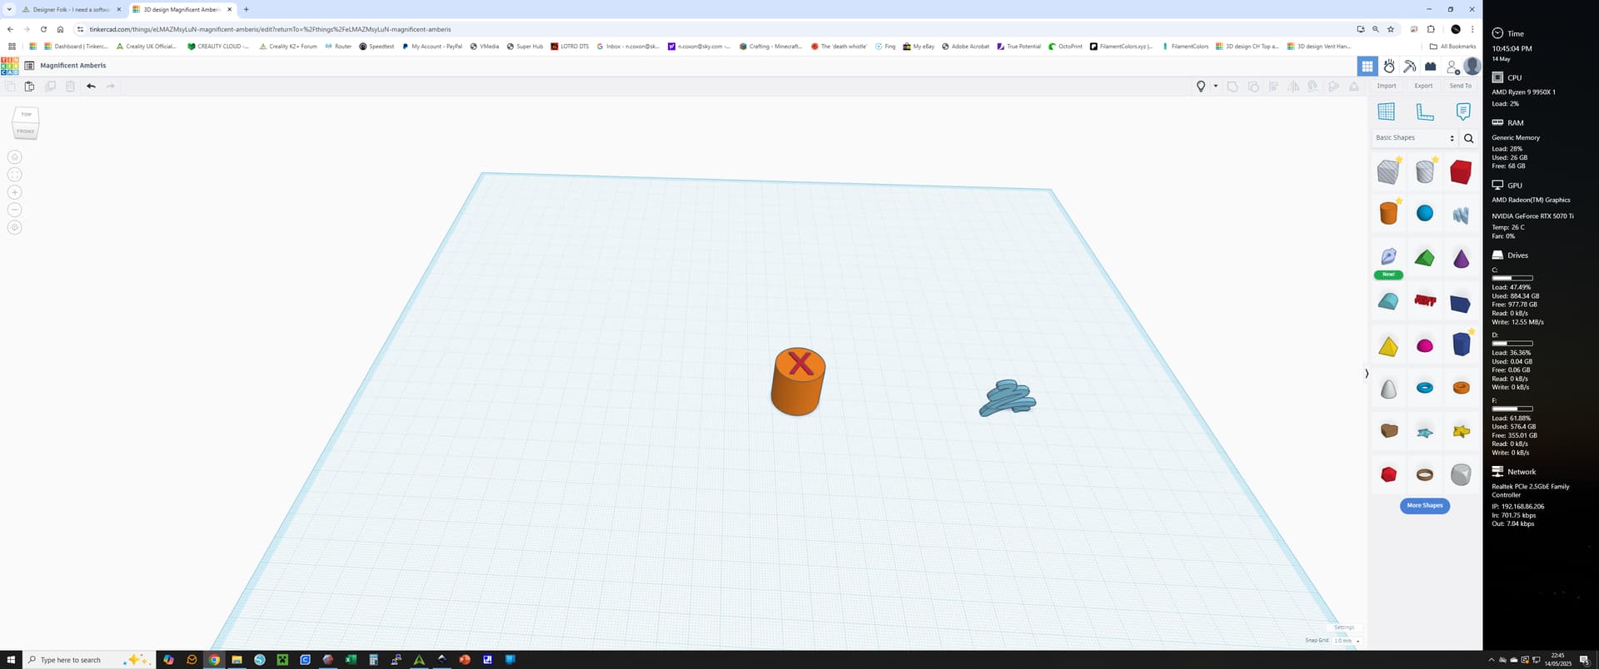Image resolution: width=1599 pixels, height=669 pixels.
Task: Pick the purple Cone shape
Action: click(x=1462, y=259)
